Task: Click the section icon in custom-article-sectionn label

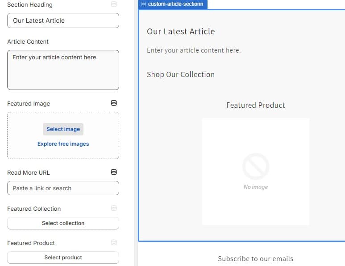Action: 144,4
